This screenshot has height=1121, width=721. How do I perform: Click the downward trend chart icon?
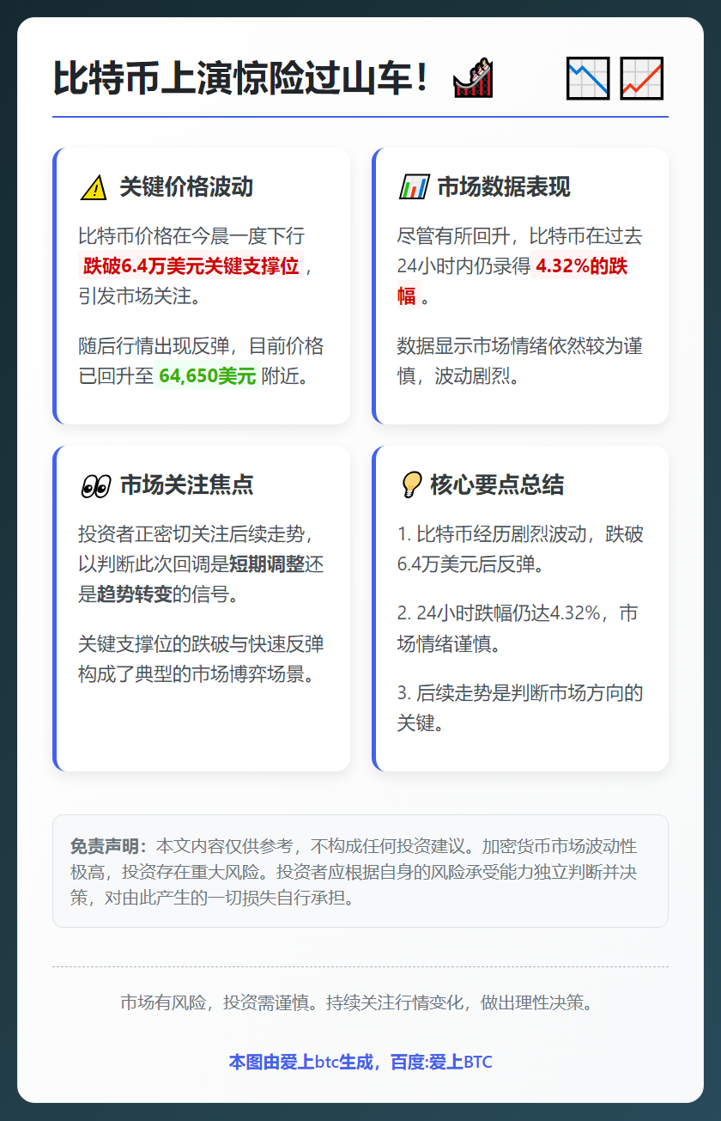click(588, 78)
